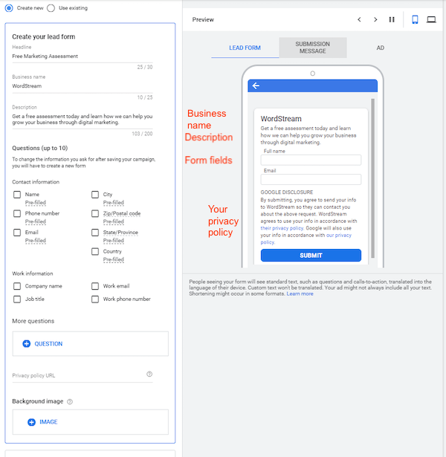This screenshot has height=457, width=446.
Task: Click the phone preview scrollbar
Action: 372,178
